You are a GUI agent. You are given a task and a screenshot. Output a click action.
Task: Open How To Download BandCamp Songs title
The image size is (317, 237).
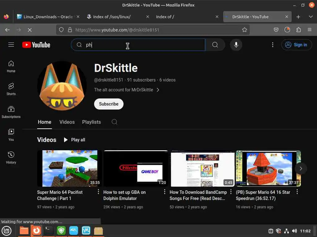click(198, 195)
